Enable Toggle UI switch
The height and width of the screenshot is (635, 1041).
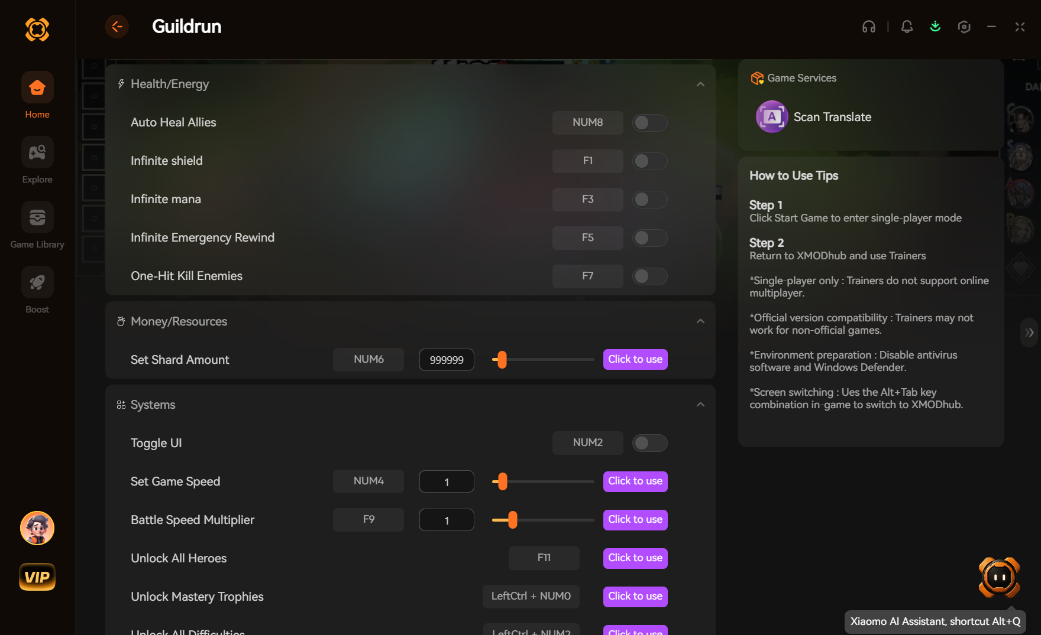(649, 443)
